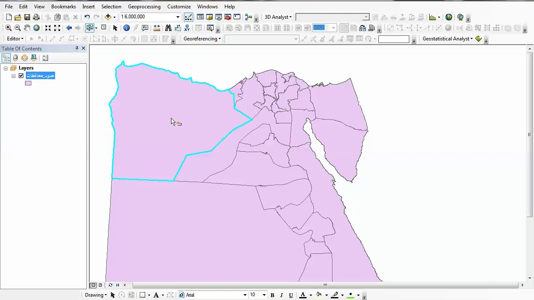Clear Selected Features
This screenshot has height=300, width=534.
(103, 28)
